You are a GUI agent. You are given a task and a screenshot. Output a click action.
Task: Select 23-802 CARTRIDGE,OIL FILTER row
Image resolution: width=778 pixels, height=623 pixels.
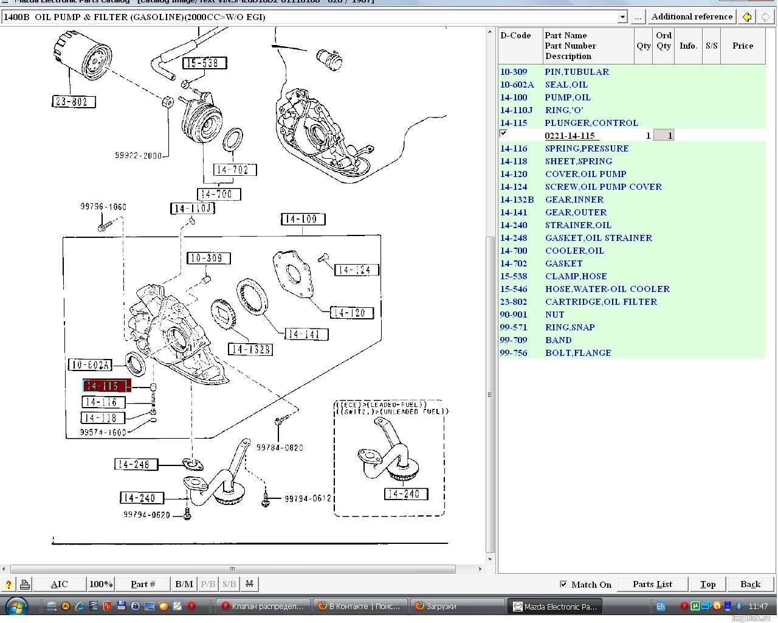[x=632, y=302]
